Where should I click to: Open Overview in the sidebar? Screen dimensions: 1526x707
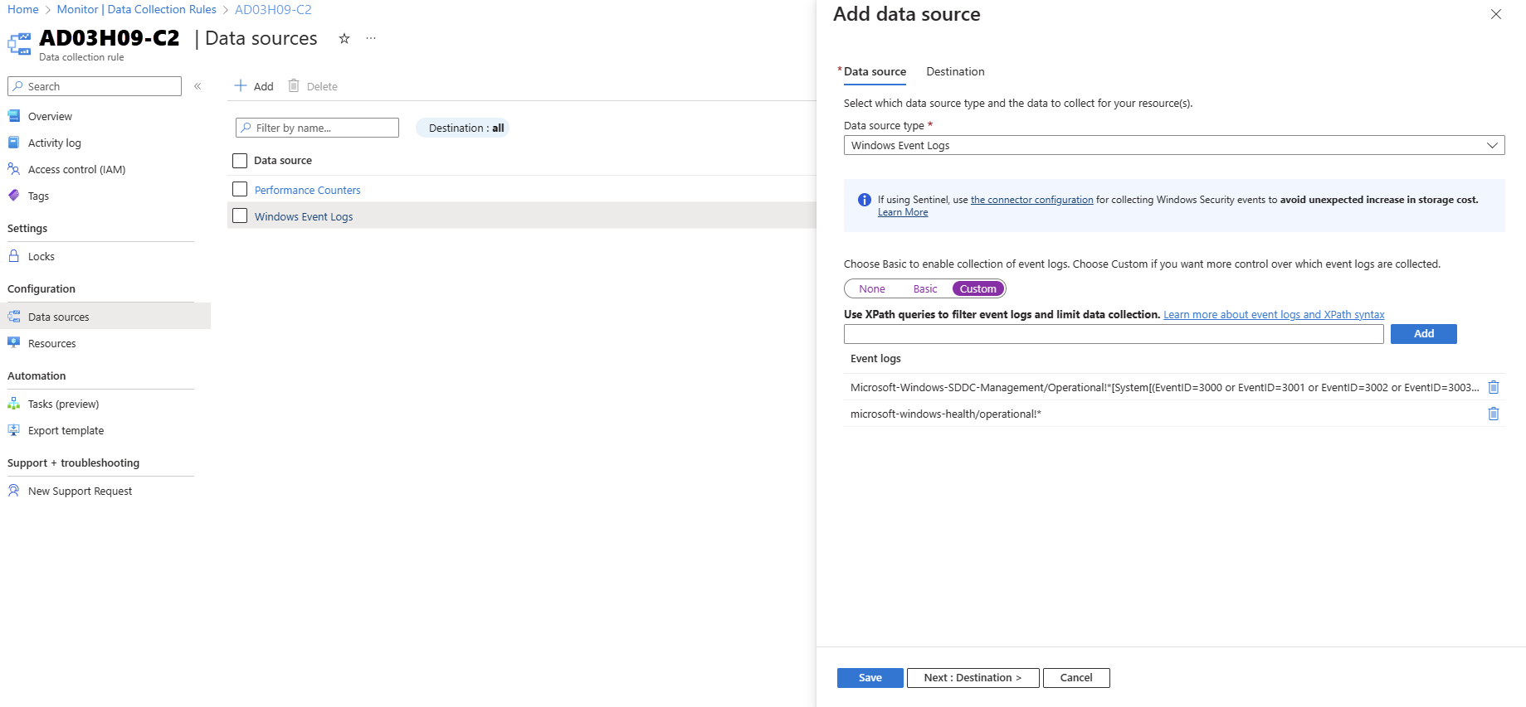tap(50, 116)
